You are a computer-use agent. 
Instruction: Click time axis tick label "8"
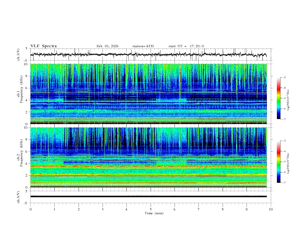[x=223, y=209]
